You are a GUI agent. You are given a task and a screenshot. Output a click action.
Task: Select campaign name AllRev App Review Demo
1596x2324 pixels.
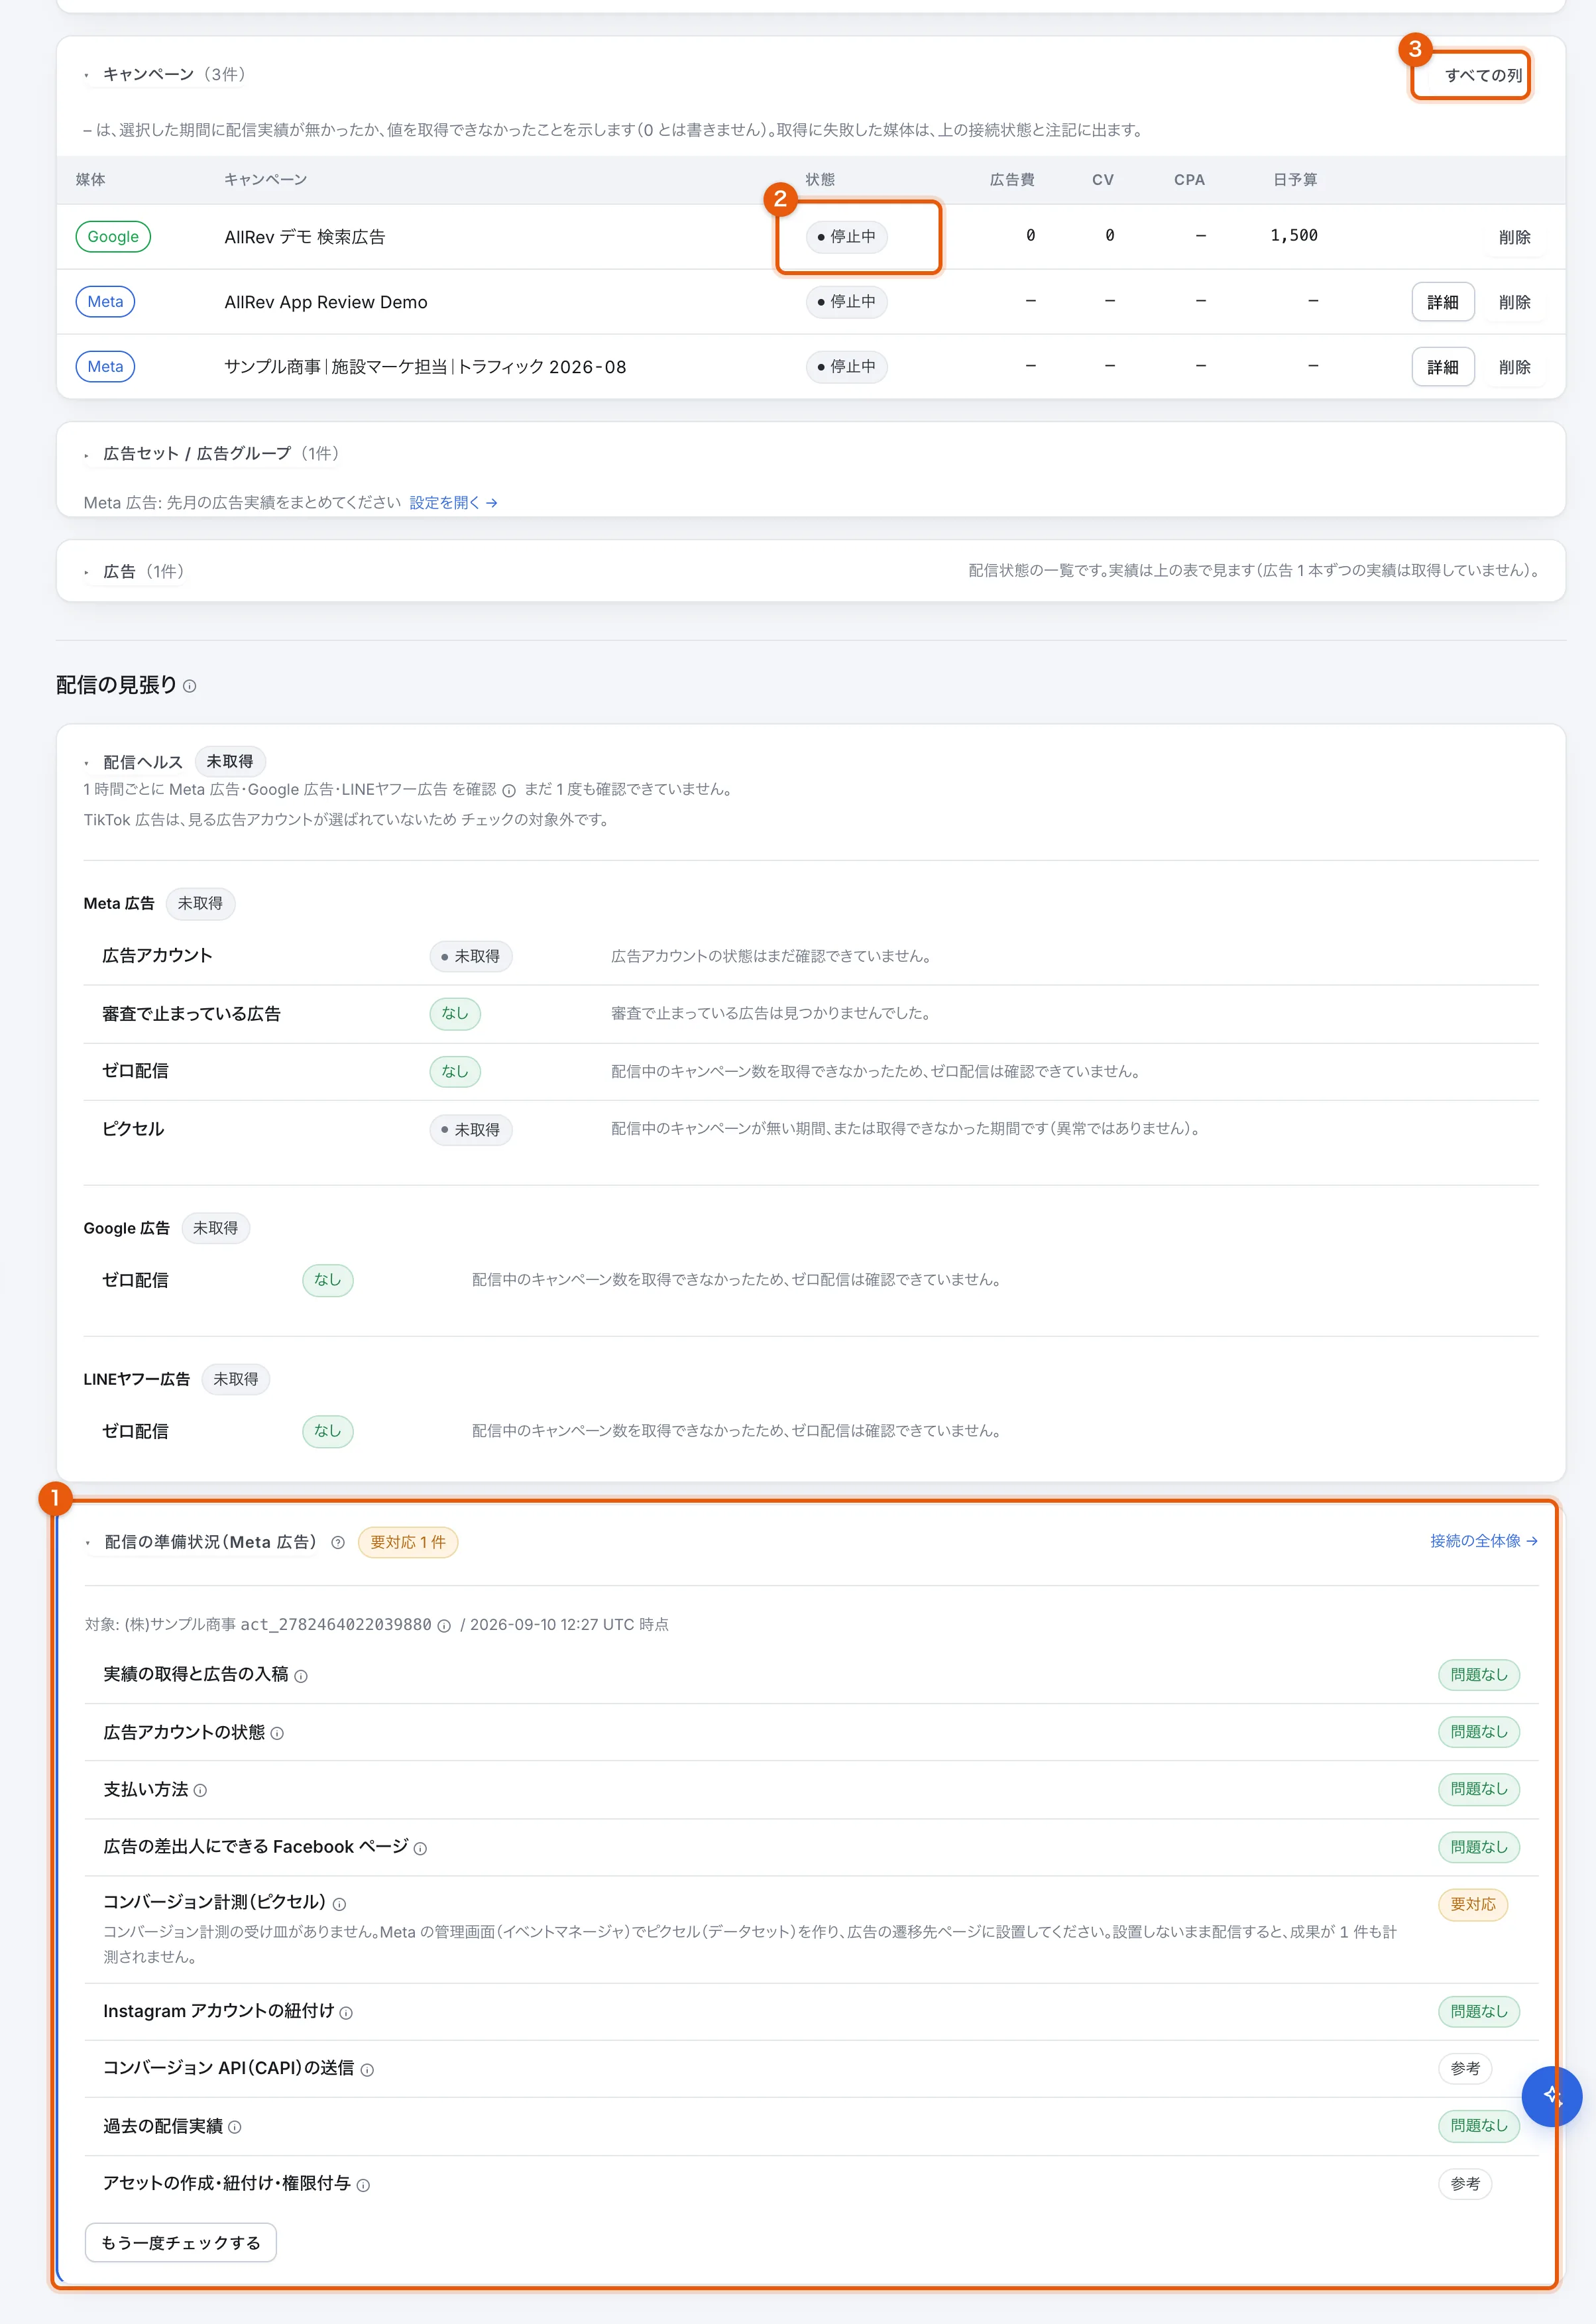point(325,302)
